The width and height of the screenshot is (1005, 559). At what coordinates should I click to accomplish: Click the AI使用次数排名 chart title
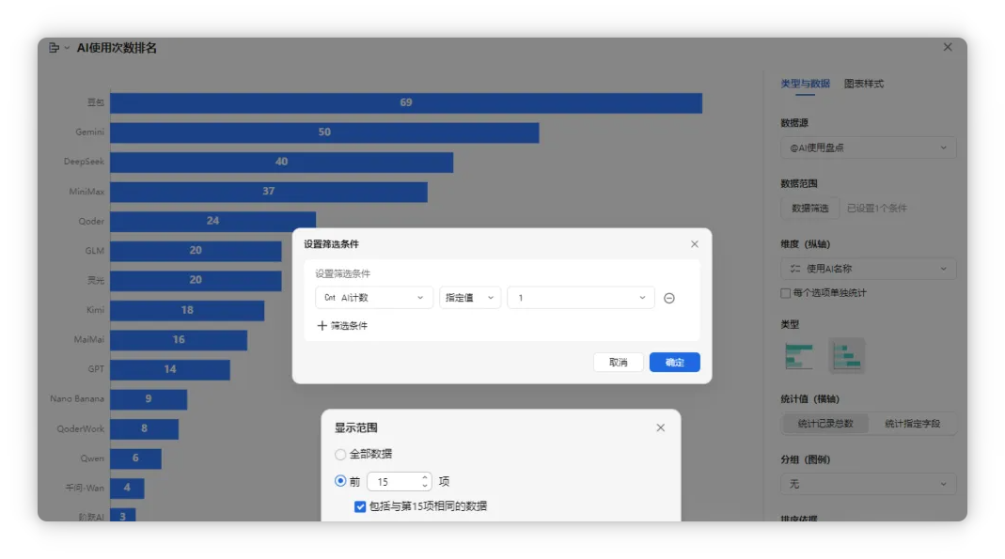click(117, 48)
